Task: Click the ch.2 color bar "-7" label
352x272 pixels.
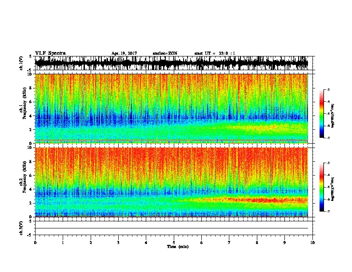Action: pyautogui.click(x=328, y=212)
